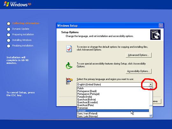Click the language list scrollbar thumb
Image resolution: width=172 pixels, height=129 pixels.
click(151, 106)
